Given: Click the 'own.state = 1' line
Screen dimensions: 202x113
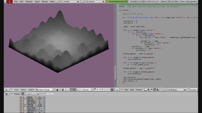Looking at the screenshot, I should point(130,81).
